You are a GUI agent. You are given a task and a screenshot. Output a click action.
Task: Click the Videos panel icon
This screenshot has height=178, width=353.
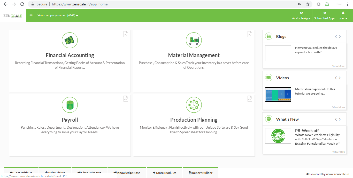(x=269, y=78)
